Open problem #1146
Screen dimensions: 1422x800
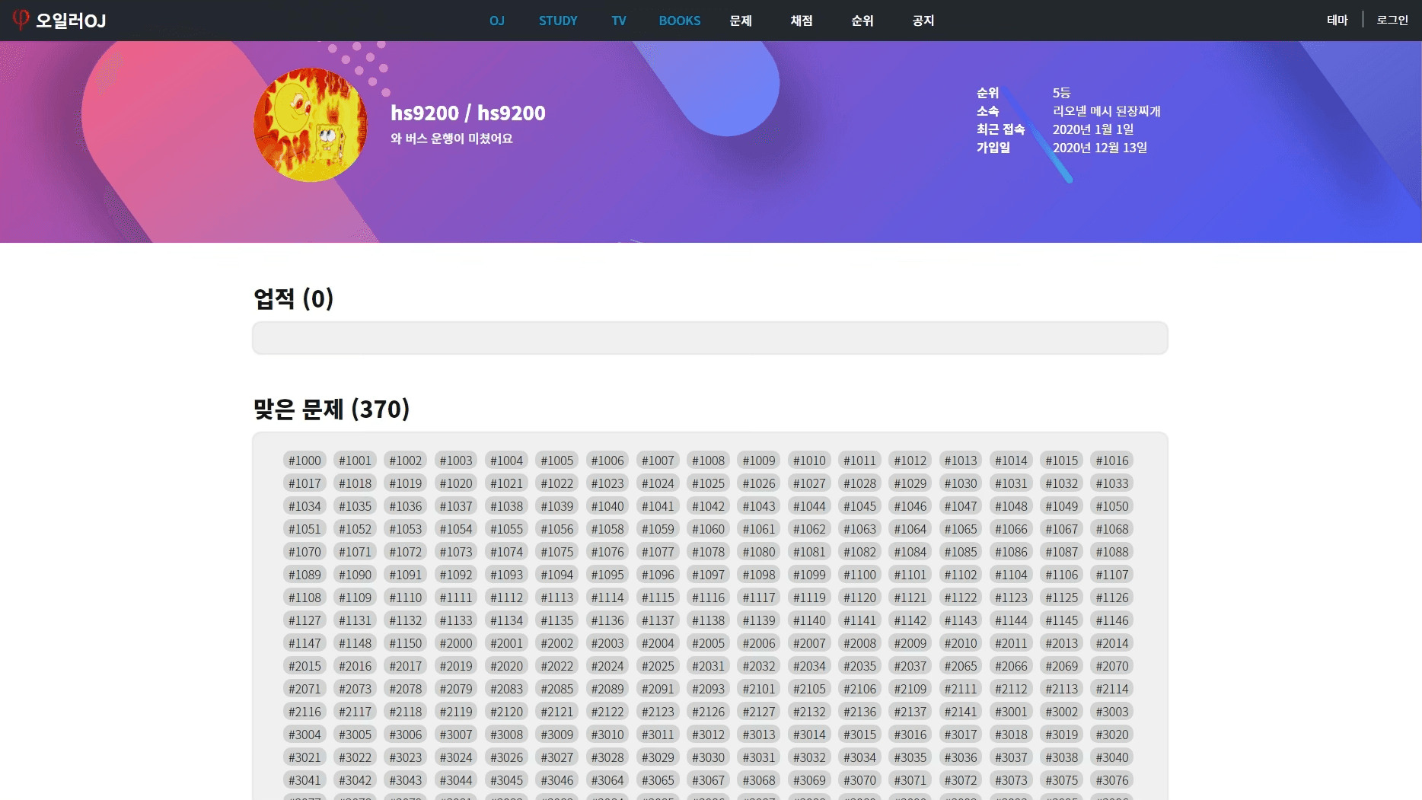click(x=1112, y=620)
